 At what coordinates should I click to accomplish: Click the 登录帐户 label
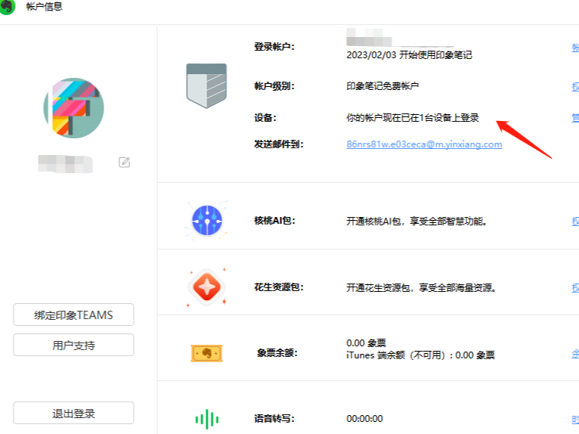coord(274,47)
